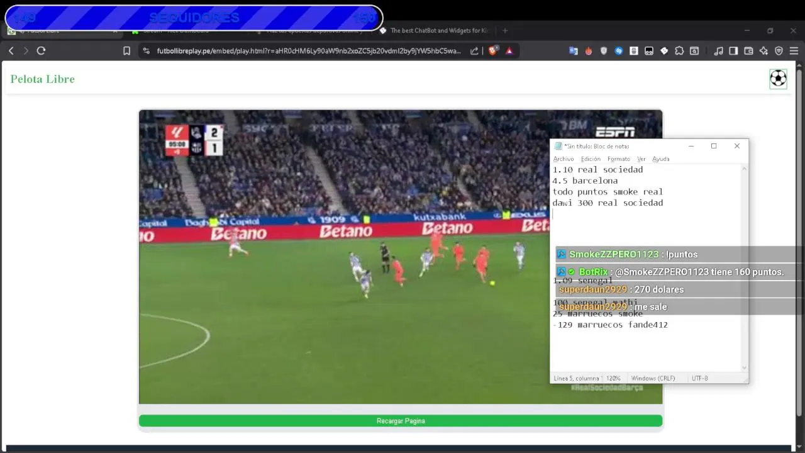Click the line '4.5 barcelona' in Notepad
Screen dimensions: 805x453
click(585, 181)
